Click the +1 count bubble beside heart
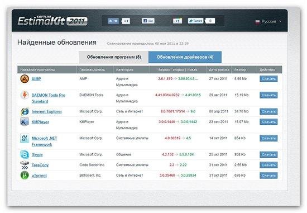This screenshot has height=213, width=307. point(126,21)
